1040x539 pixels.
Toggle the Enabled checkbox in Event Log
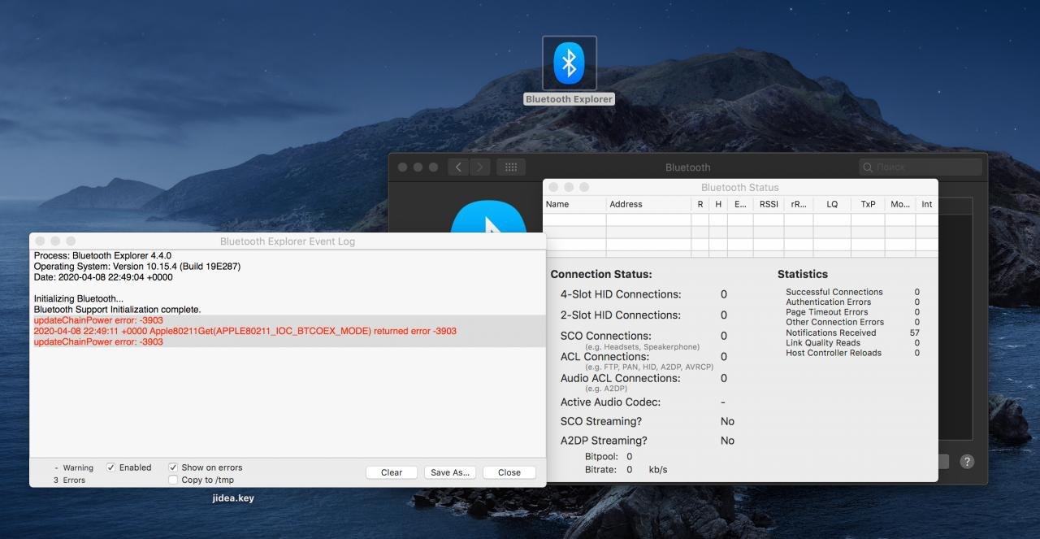click(111, 467)
